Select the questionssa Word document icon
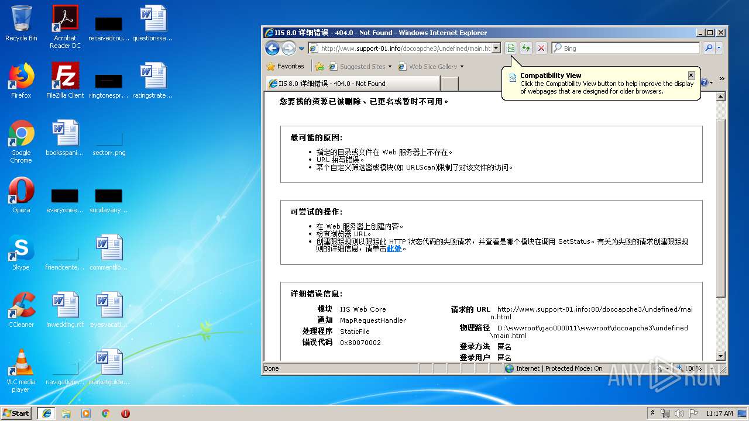The image size is (749, 421). 153,23
